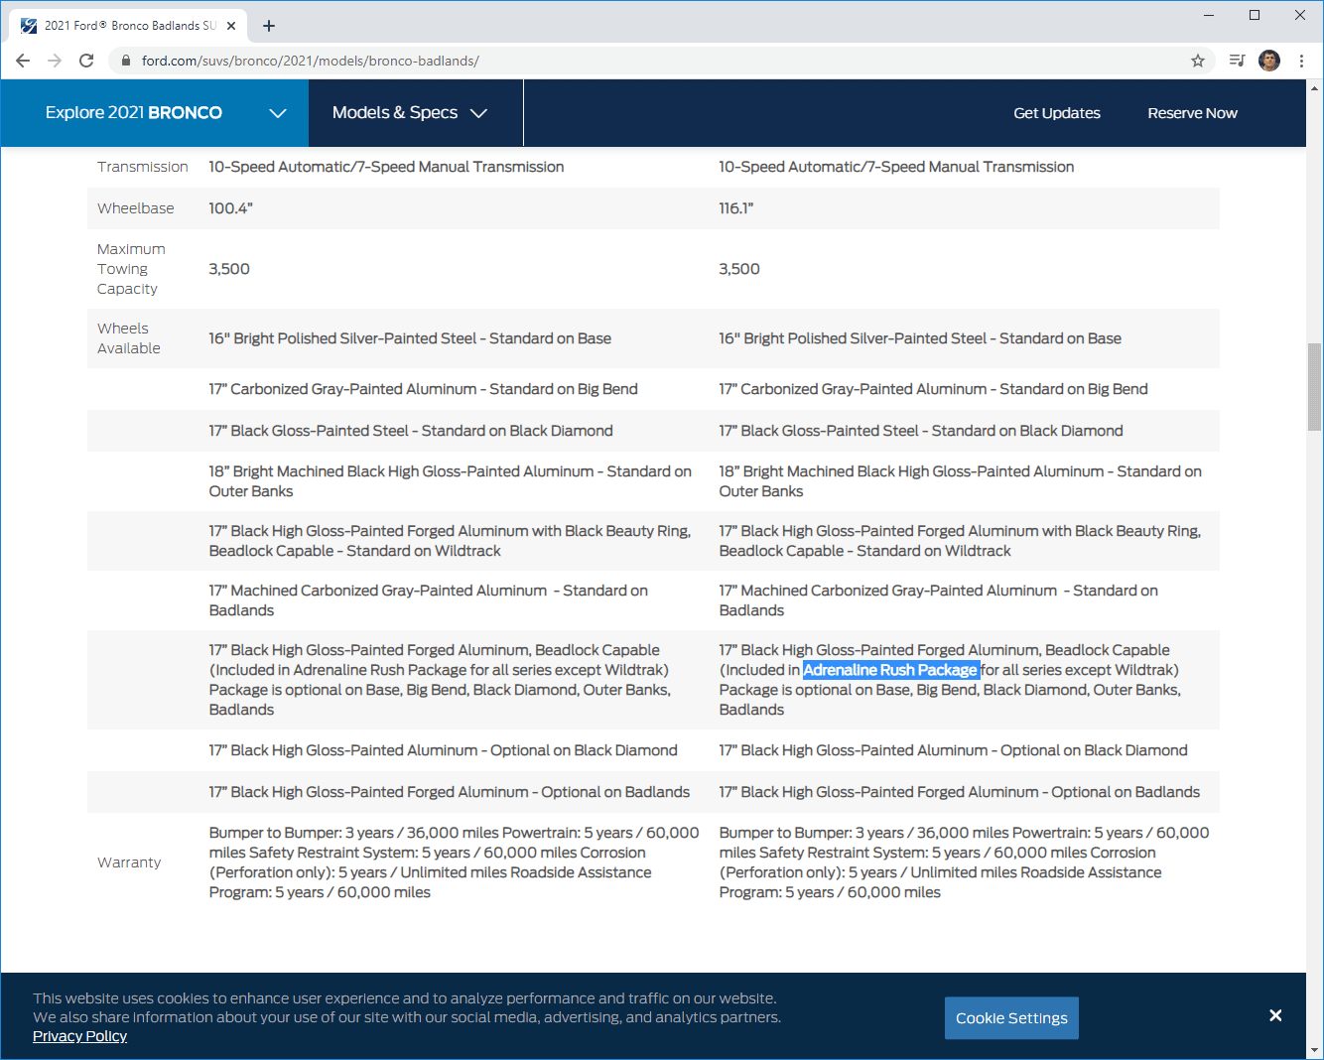1324x1060 pixels.
Task: Click the 100.4" wheelbase value
Action: [230, 208]
